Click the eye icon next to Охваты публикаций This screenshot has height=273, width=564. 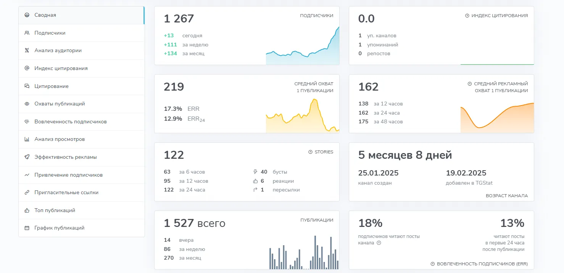27,104
